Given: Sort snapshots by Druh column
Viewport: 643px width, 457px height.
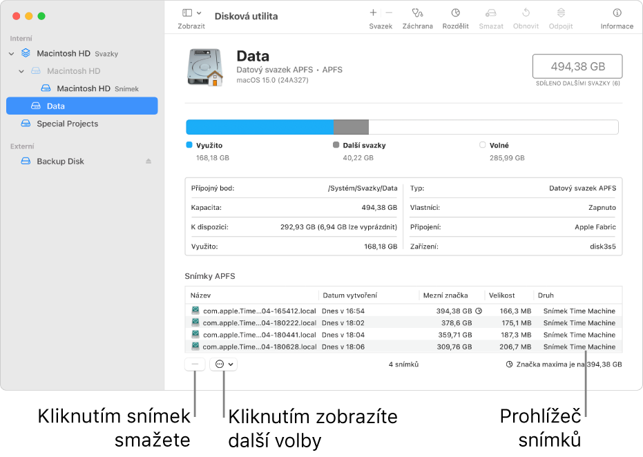Looking at the screenshot, I should tap(578, 295).
